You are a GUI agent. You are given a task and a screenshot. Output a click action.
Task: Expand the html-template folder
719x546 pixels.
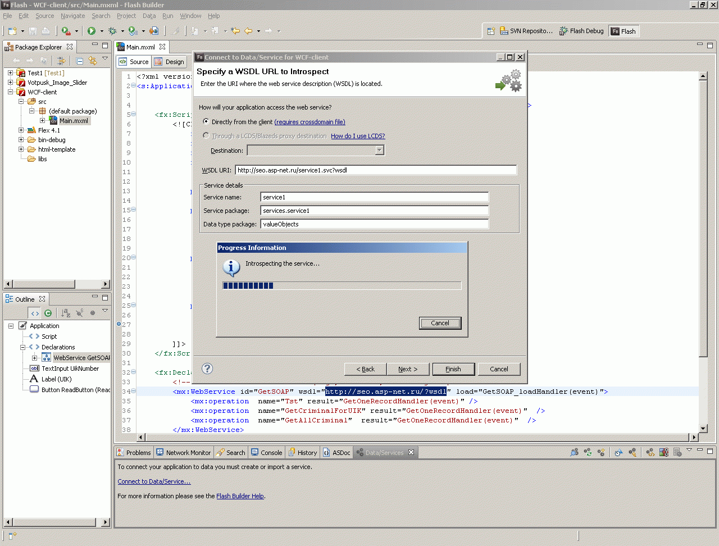click(21, 149)
